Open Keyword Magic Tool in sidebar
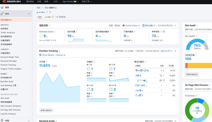This screenshot has height=122, width=212. (x=10, y=57)
